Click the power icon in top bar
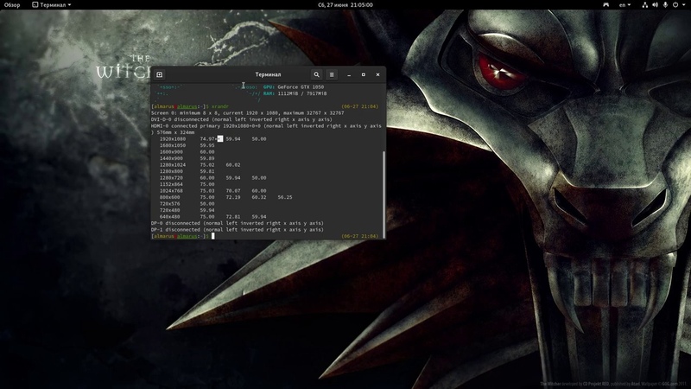Screen dimensions: 691x389 (x=675, y=5)
